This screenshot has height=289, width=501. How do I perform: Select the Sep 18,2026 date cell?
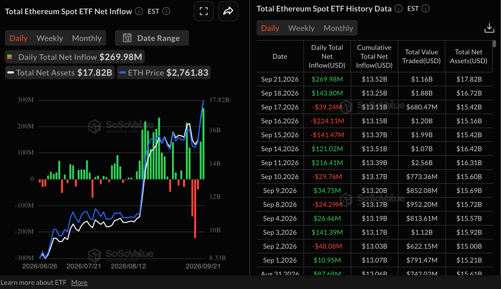coord(280,93)
